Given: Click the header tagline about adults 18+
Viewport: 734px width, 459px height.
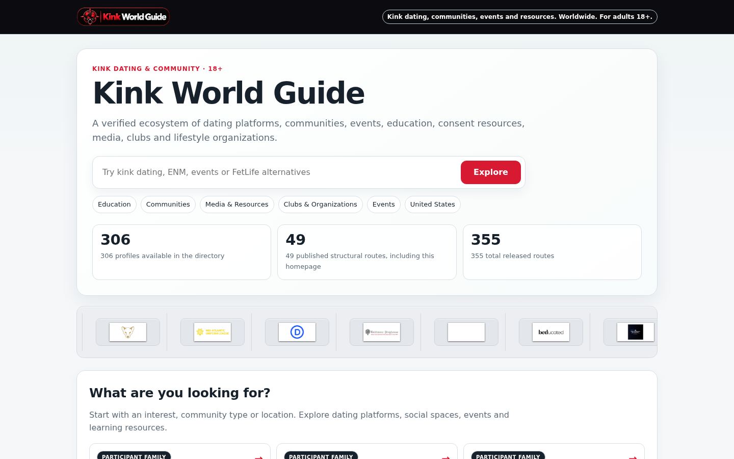Looking at the screenshot, I should pyautogui.click(x=520, y=17).
